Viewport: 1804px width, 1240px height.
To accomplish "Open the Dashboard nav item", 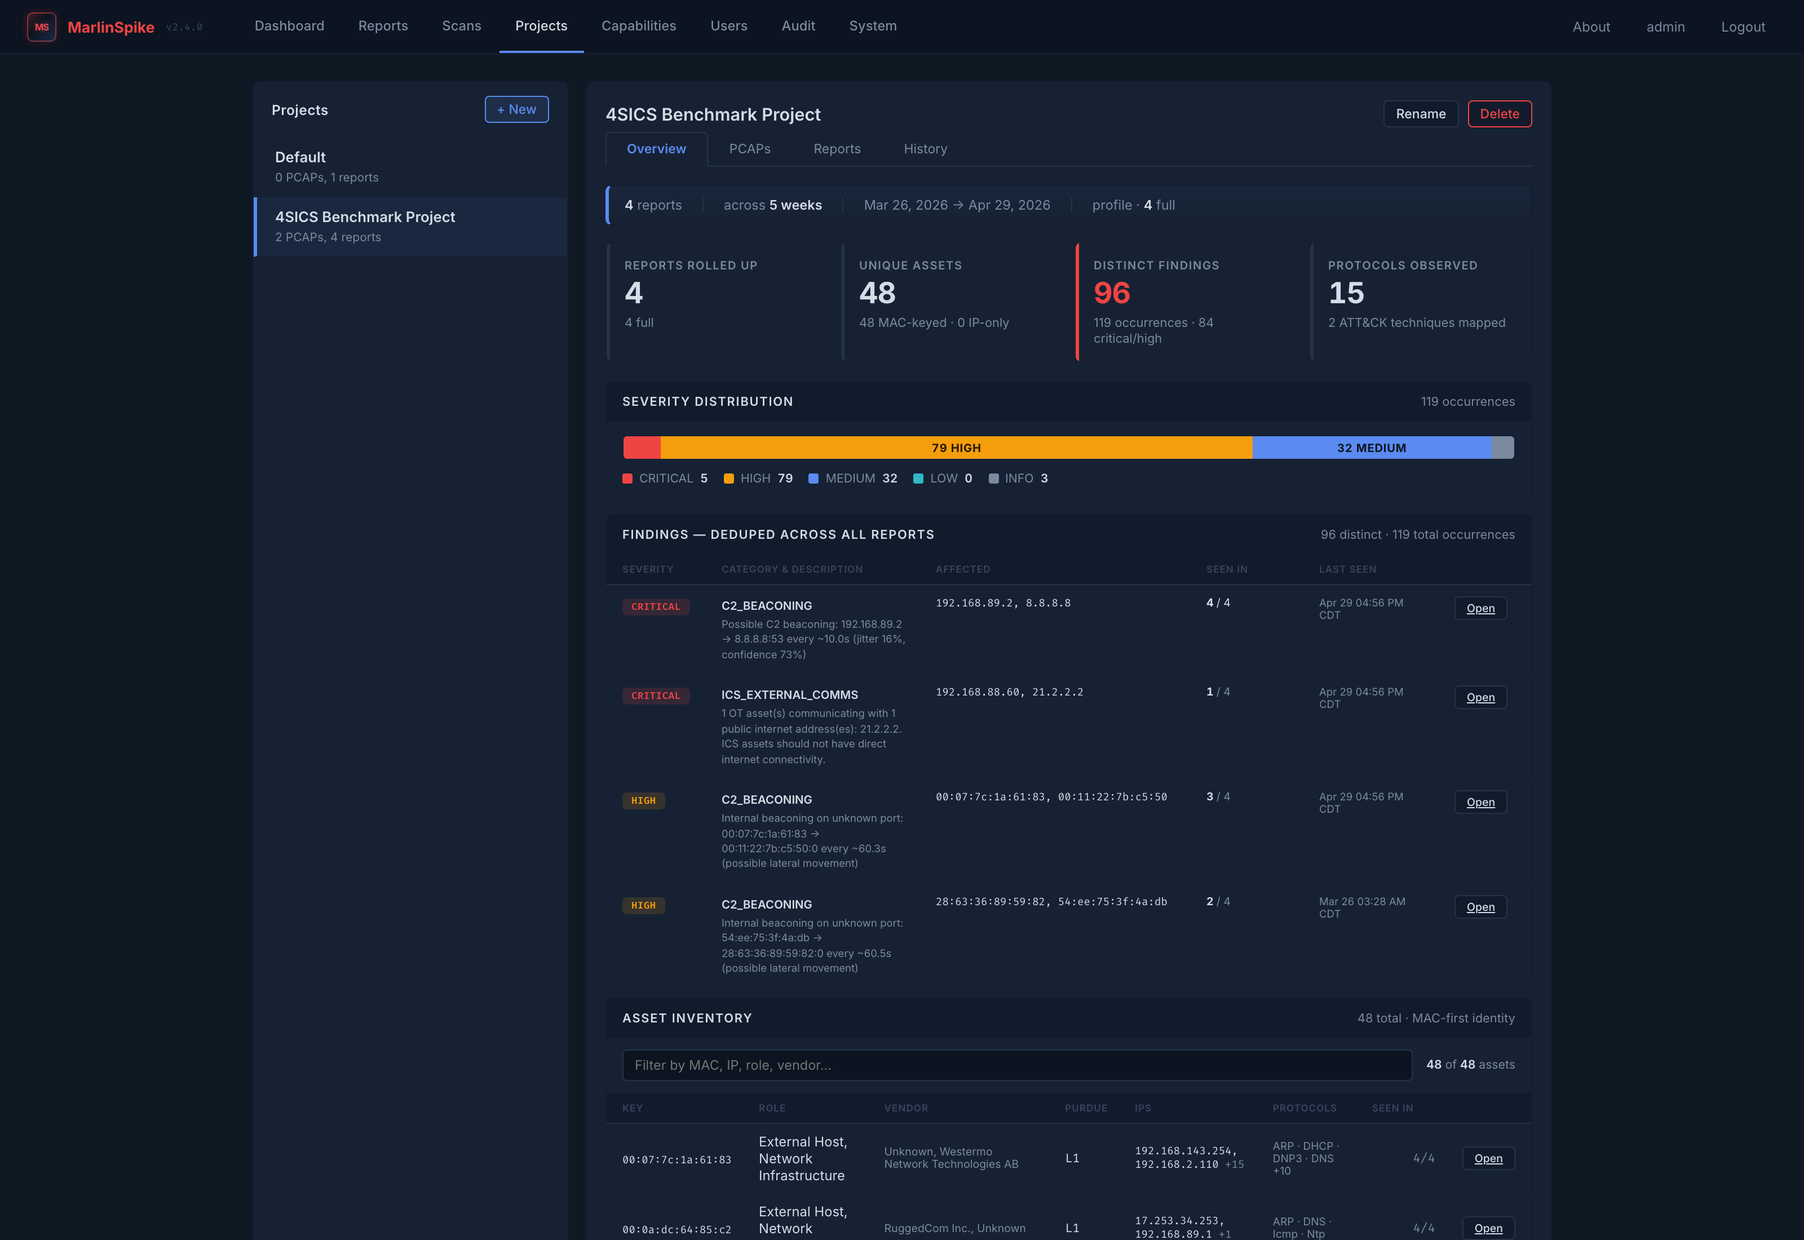I will click(x=289, y=25).
